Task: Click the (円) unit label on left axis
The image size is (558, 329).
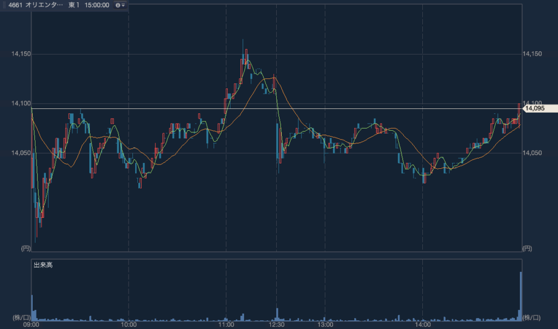Action: tap(25, 248)
